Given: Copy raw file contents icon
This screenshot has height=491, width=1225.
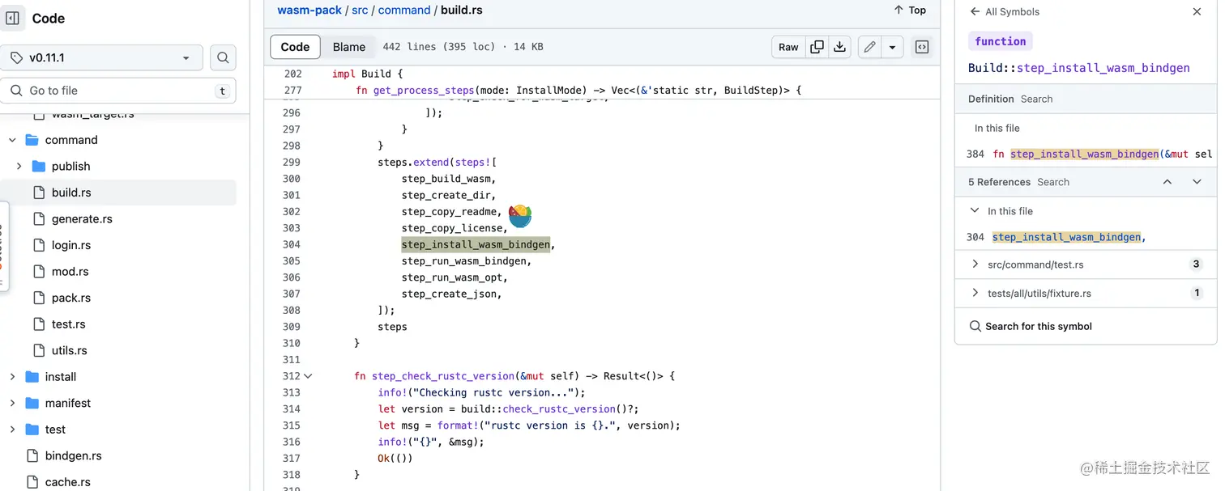Looking at the screenshot, I should tap(817, 47).
